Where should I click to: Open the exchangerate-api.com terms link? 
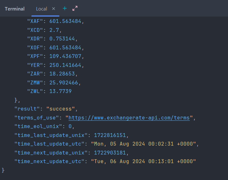(129, 118)
